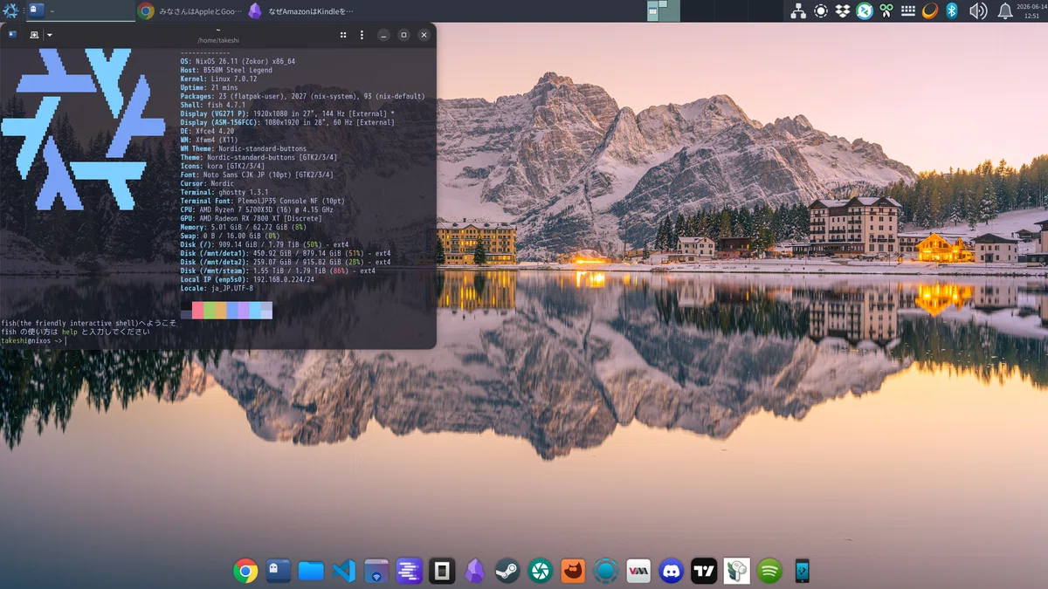
Task: Open the Bluetooth tray icon
Action: tap(953, 11)
